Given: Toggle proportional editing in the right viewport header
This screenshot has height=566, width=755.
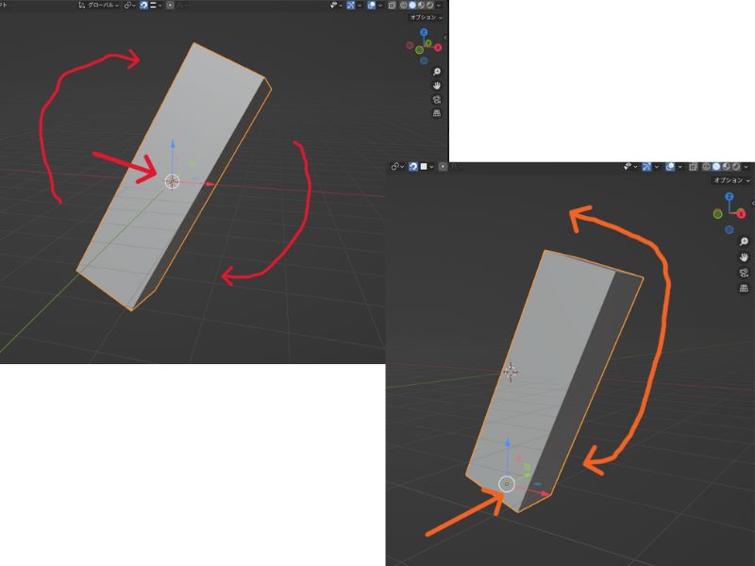Looking at the screenshot, I should click(x=442, y=166).
